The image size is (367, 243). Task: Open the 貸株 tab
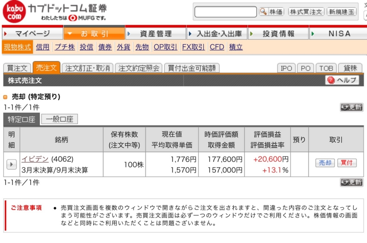click(350, 68)
